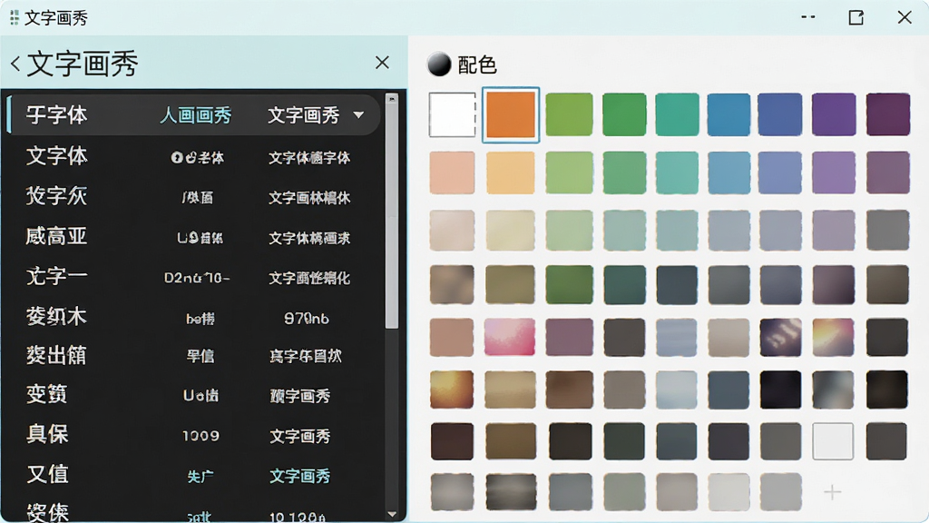Click 人画画秀 in the selected row
This screenshot has width=929, height=523.
click(x=196, y=115)
